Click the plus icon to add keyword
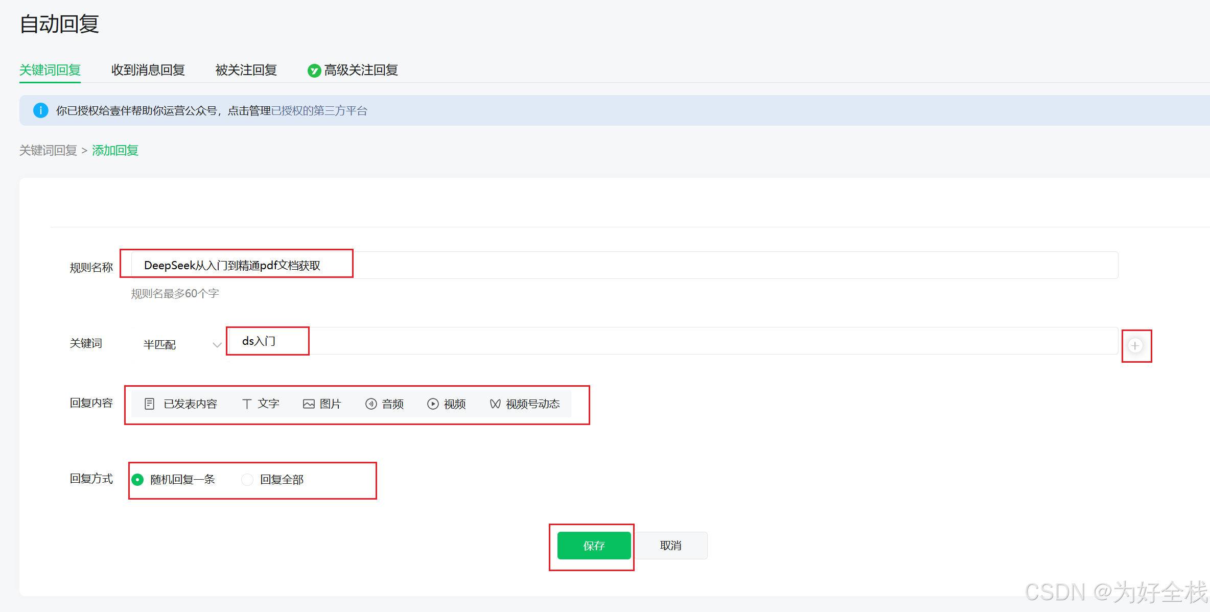Image resolution: width=1210 pixels, height=612 pixels. (1135, 346)
